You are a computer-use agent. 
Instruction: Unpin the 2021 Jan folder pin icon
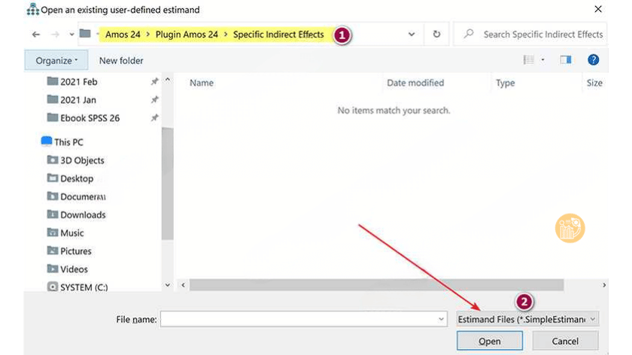click(154, 99)
